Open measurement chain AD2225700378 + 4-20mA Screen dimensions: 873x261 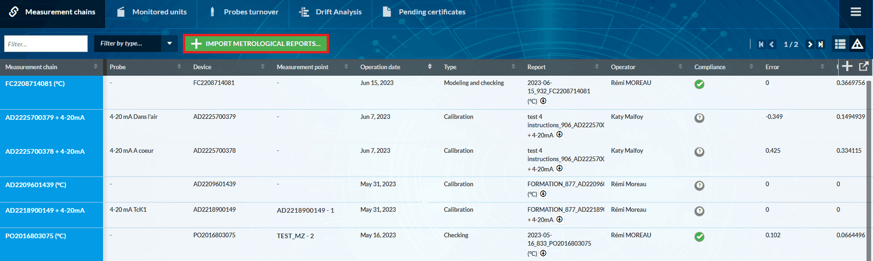click(x=45, y=151)
